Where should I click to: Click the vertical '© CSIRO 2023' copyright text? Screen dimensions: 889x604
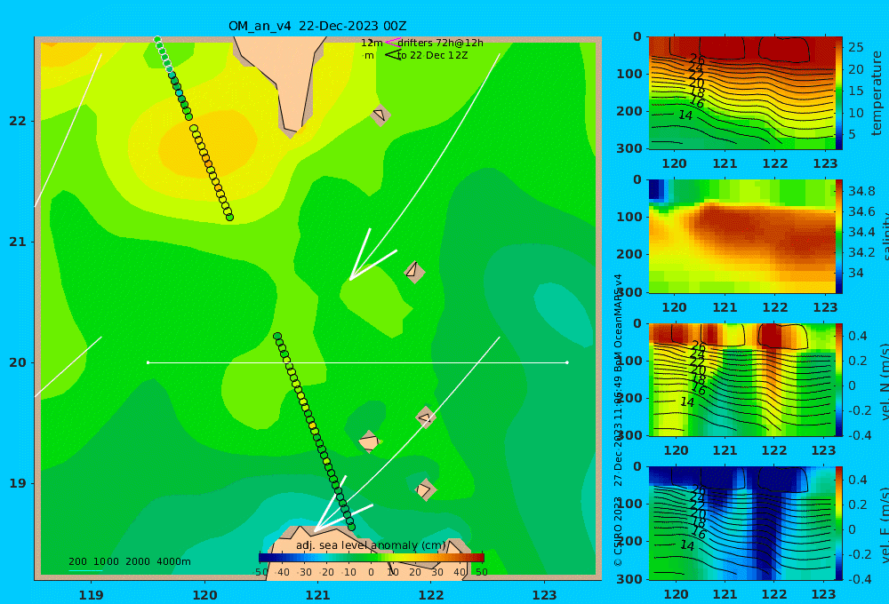(618, 531)
